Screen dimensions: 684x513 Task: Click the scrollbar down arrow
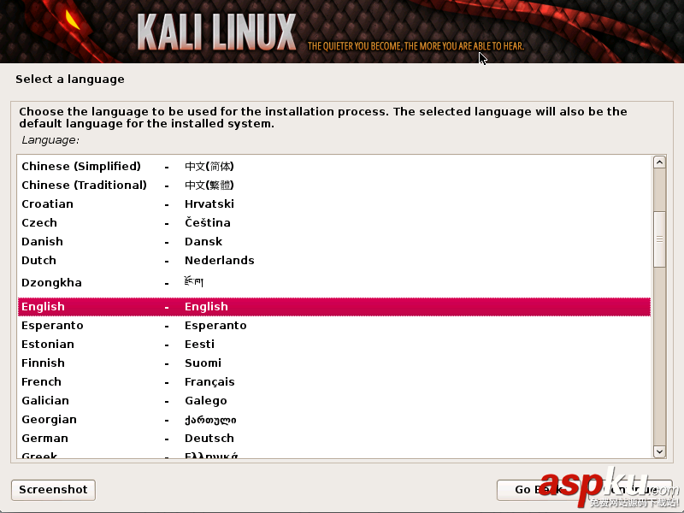[x=659, y=451]
